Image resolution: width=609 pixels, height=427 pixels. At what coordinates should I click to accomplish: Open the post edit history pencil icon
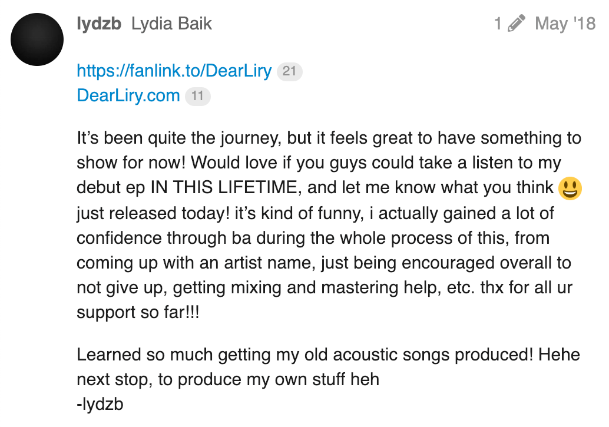pyautogui.click(x=516, y=24)
